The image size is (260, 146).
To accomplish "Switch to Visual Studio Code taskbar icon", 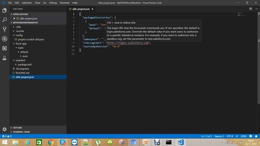I will pyautogui.click(x=180, y=142).
